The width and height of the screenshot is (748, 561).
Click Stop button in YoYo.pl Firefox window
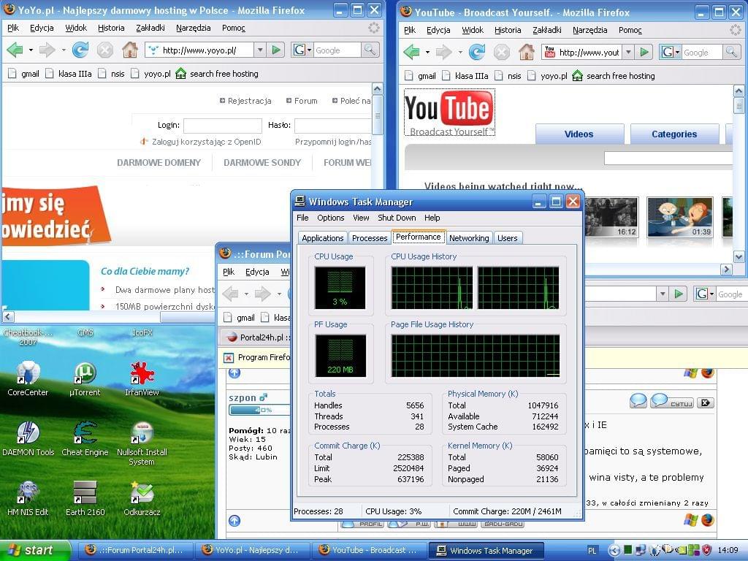(x=105, y=50)
